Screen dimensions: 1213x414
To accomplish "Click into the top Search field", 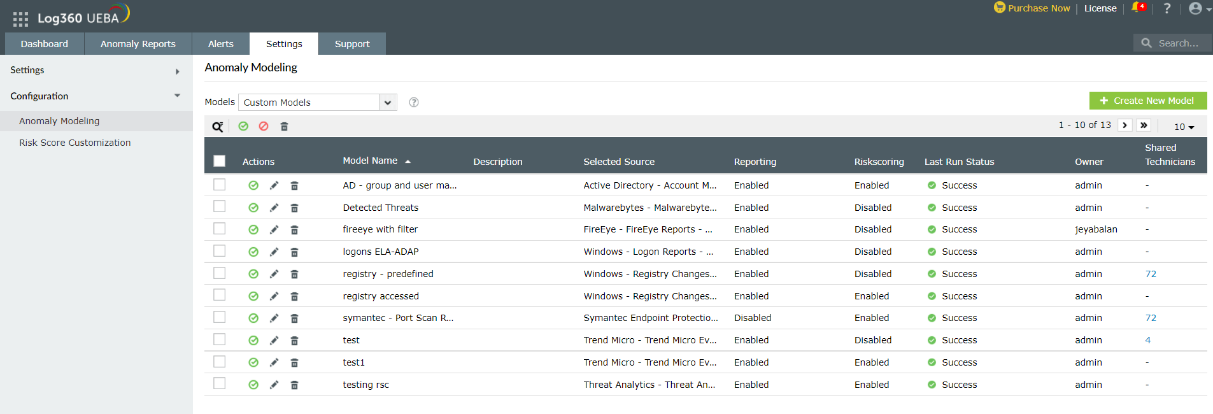I will 1178,43.
